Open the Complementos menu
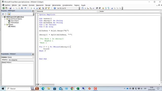The image size is (162, 91). pos(68,5)
